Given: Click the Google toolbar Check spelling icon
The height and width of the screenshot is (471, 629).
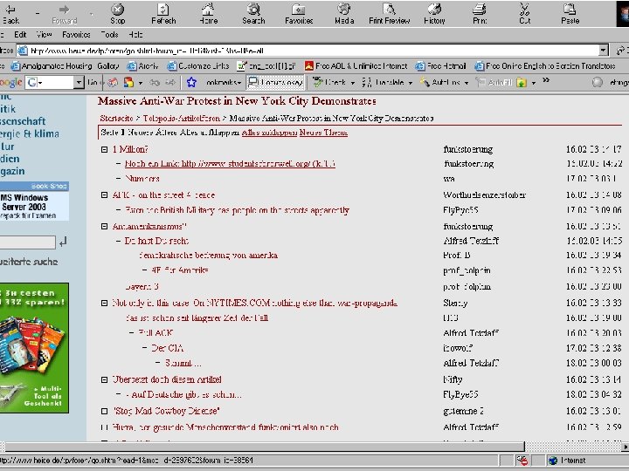Looking at the screenshot, I should tap(318, 82).
